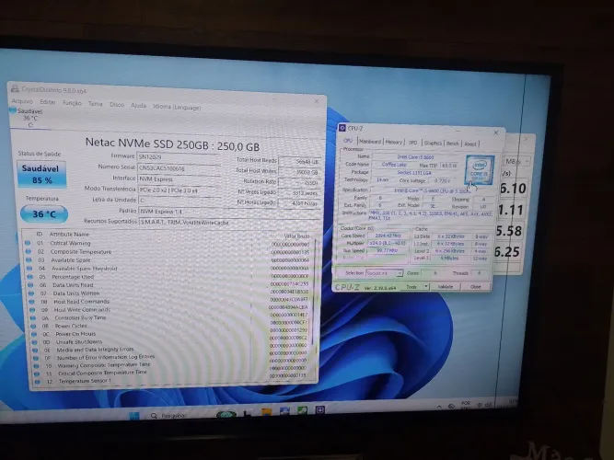Click the 36 °C temperature indicator

44,214
